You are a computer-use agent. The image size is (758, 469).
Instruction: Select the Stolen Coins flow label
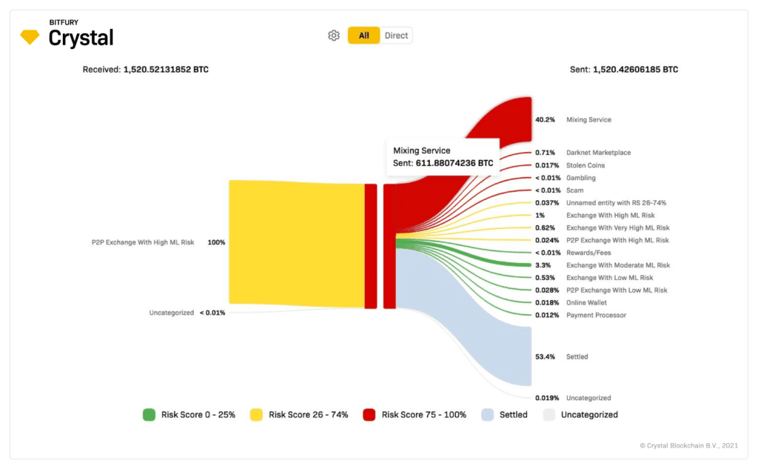(586, 165)
